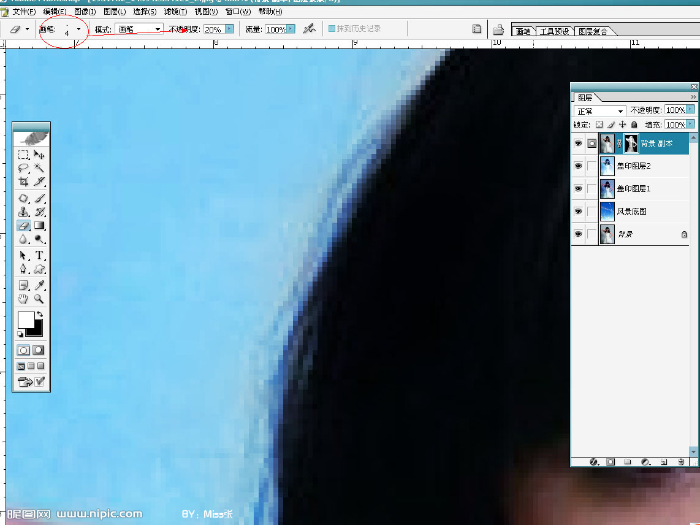Toggle lock image pixels brush icon
The width and height of the screenshot is (700, 525).
611,125
